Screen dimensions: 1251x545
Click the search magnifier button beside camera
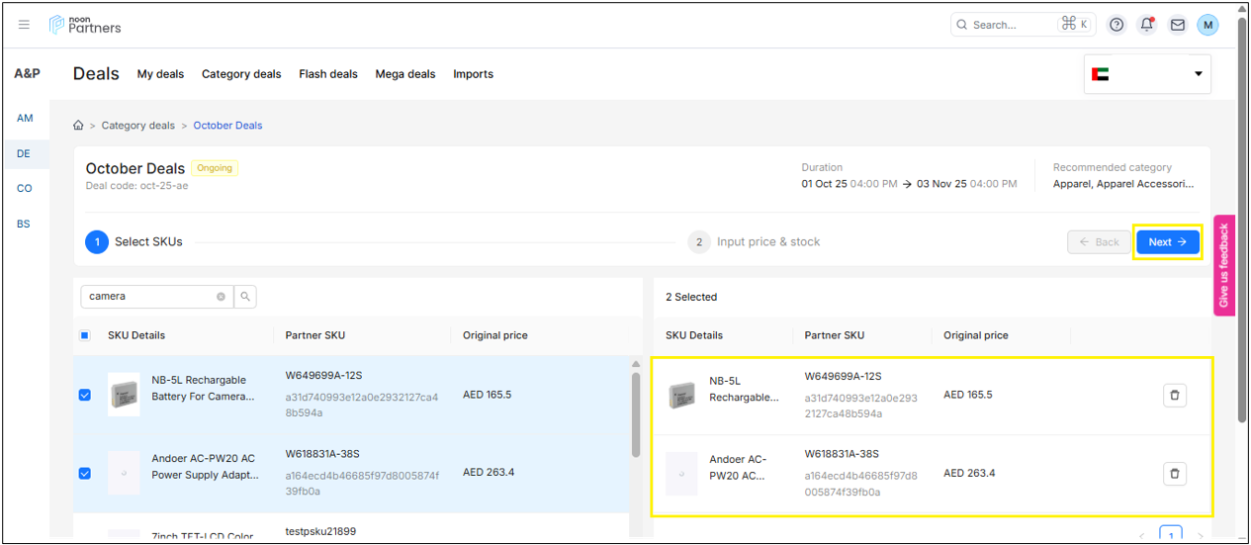tap(244, 296)
